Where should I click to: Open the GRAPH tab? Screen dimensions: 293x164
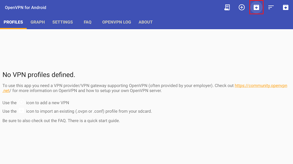point(38,22)
